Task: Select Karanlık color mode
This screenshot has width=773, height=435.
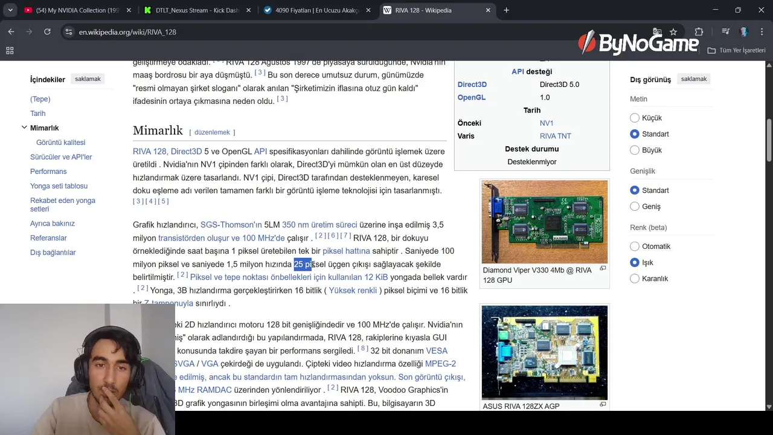Action: (x=635, y=279)
